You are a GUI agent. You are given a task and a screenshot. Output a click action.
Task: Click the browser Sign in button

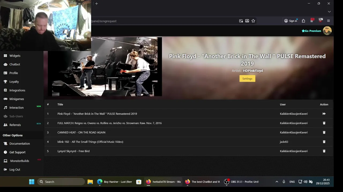point(291,21)
